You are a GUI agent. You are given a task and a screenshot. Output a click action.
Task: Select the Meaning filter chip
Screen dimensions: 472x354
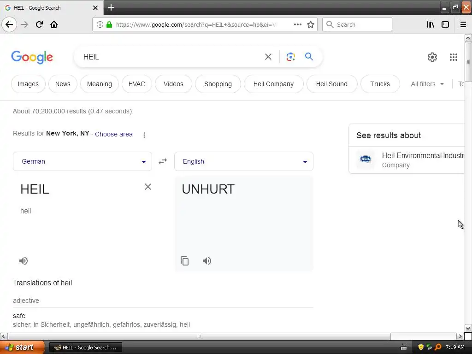coord(100,84)
